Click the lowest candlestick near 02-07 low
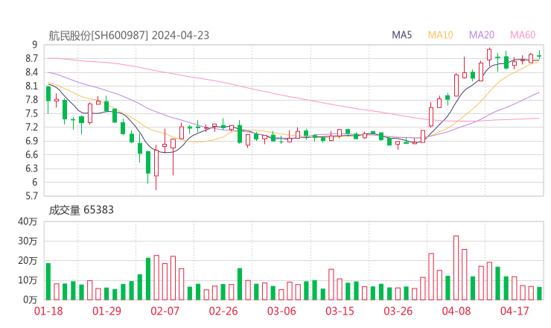551x328 pixels. coord(156,167)
